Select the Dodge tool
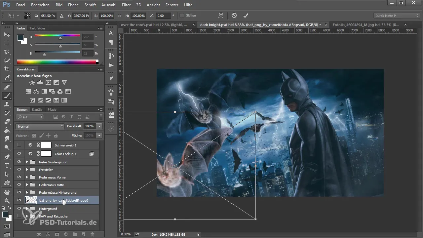 (7, 147)
